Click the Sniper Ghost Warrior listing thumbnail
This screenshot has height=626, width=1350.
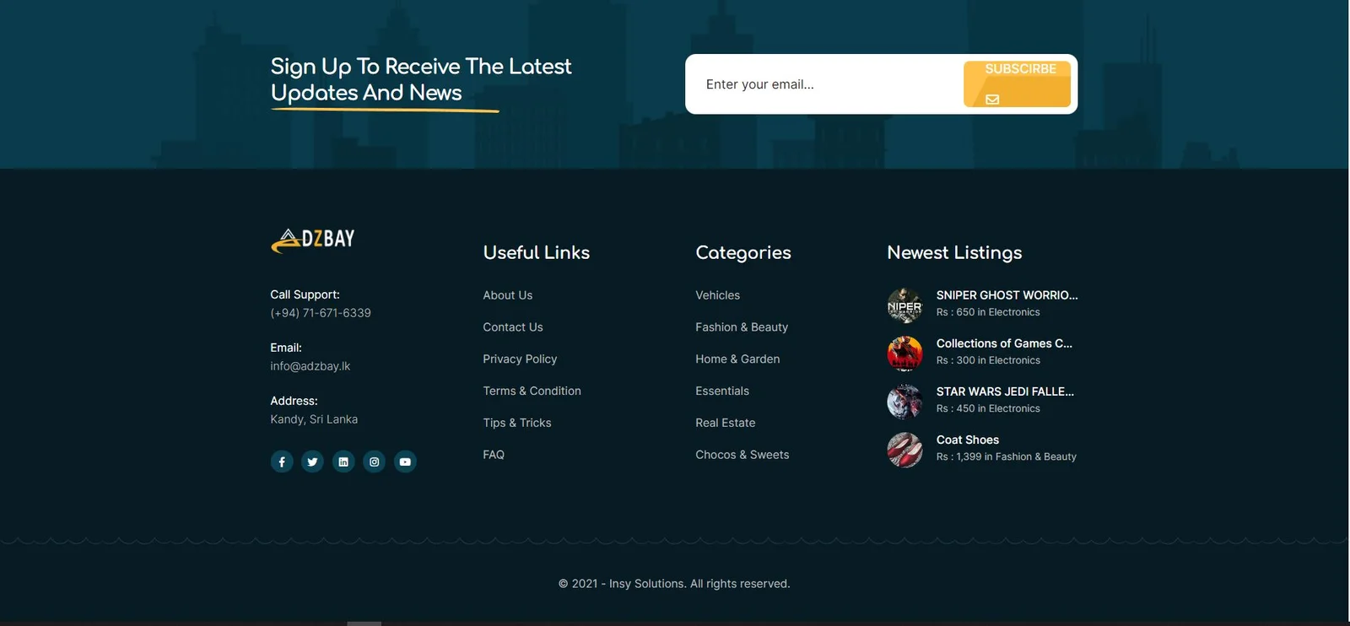tap(904, 305)
